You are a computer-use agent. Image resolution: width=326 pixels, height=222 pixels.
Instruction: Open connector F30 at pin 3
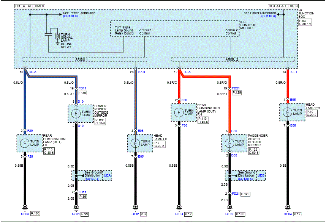pyautogui.click(x=184, y=125)
